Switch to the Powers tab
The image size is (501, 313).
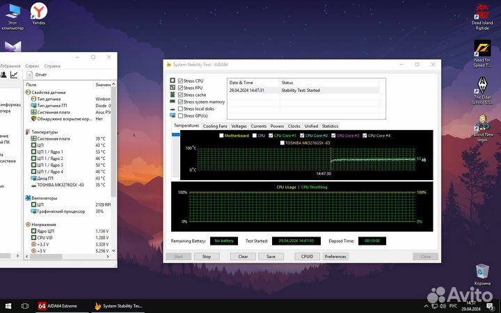click(x=277, y=126)
